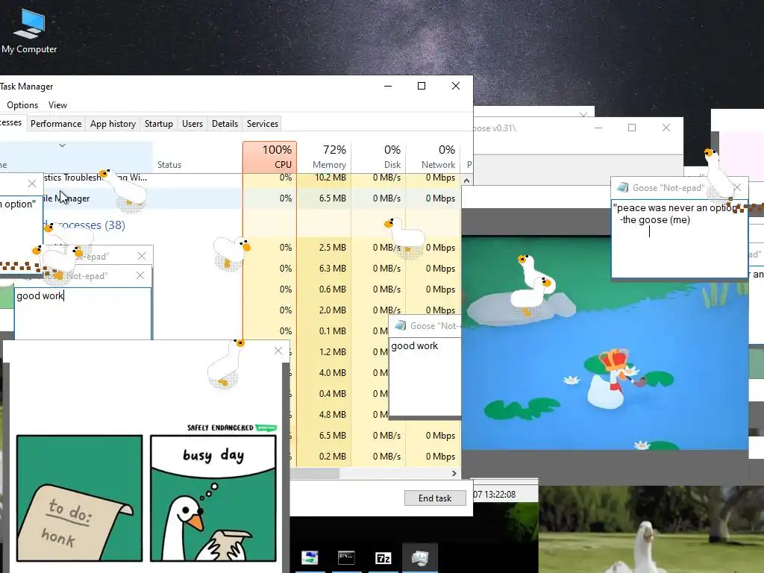This screenshot has height=573, width=764.
Task: Switch to the App history tab
Action: coord(113,124)
